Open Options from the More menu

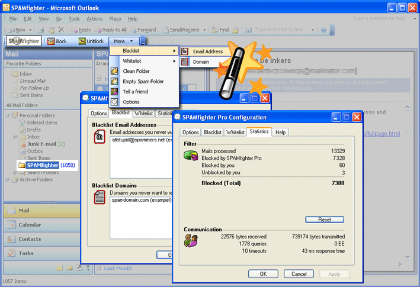click(x=144, y=102)
